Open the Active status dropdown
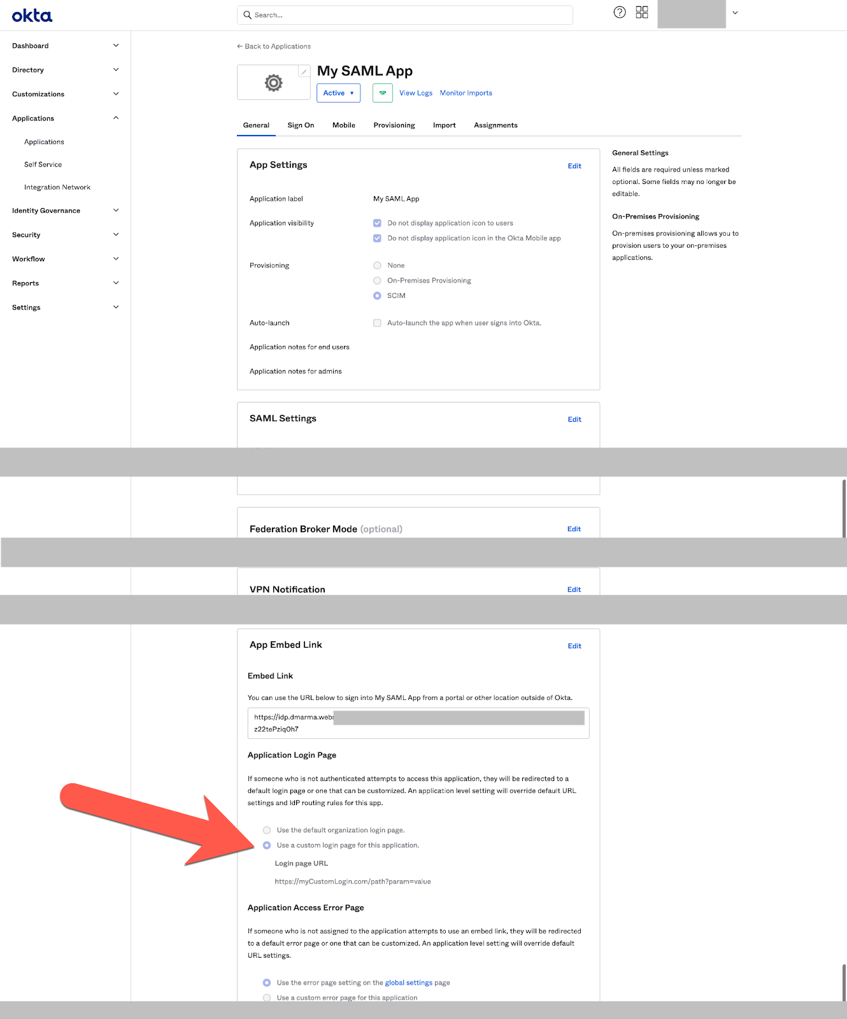Screen dimensions: 847x1019 coord(339,93)
